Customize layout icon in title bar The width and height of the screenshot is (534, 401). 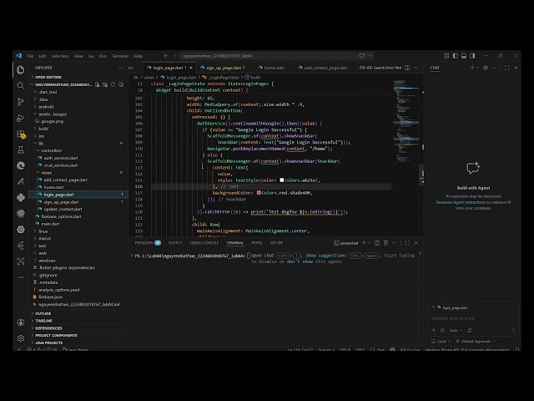(446, 56)
